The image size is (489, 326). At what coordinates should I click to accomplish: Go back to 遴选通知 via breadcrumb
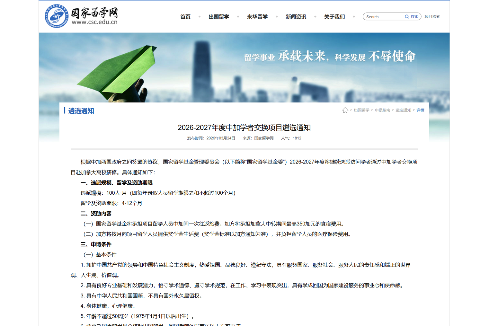pos(403,110)
